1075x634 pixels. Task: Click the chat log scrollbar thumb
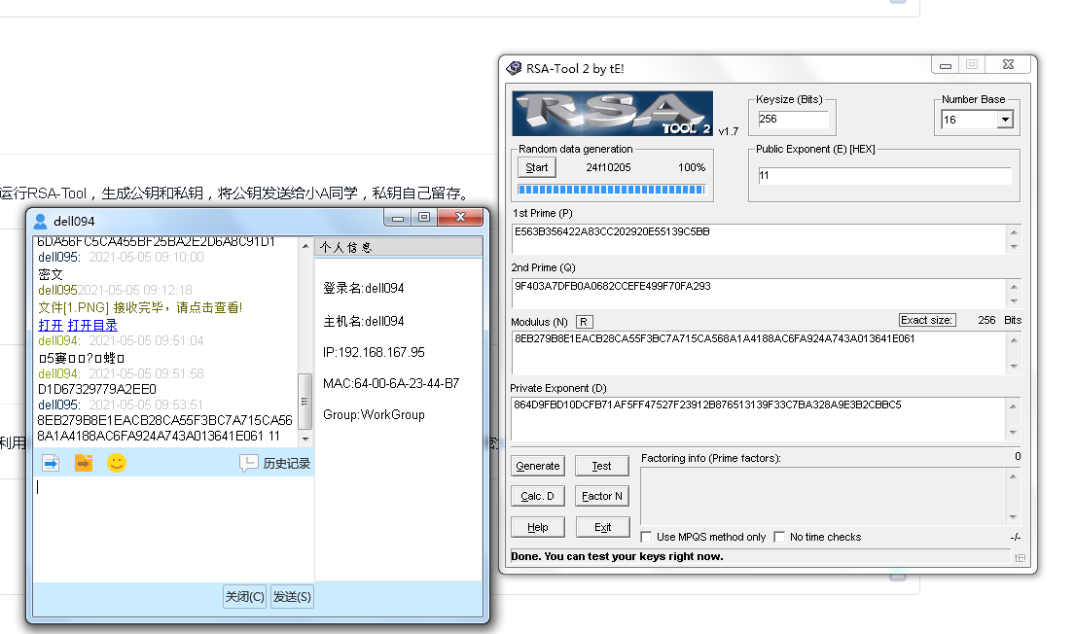(305, 402)
